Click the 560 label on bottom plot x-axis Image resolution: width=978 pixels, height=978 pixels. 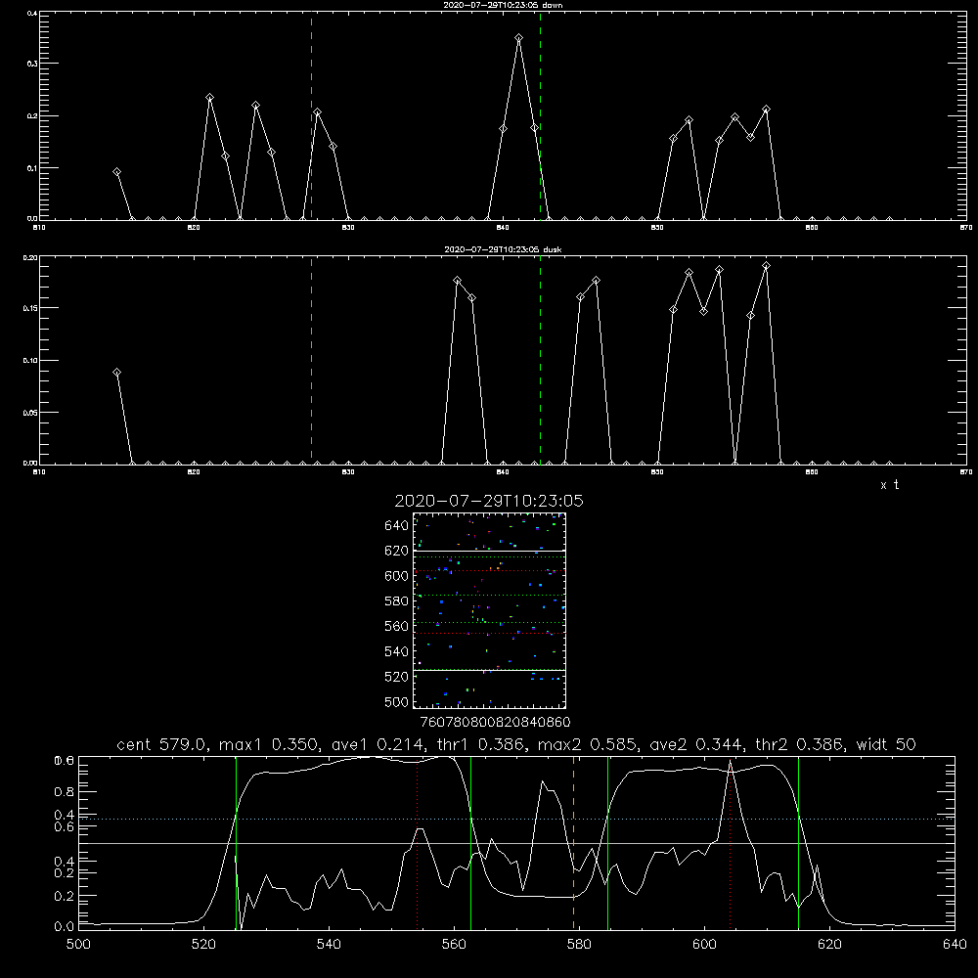tap(454, 945)
